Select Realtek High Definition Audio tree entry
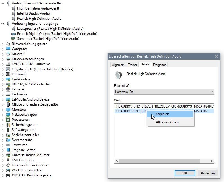The height and width of the screenshot is (182, 224). point(39,19)
